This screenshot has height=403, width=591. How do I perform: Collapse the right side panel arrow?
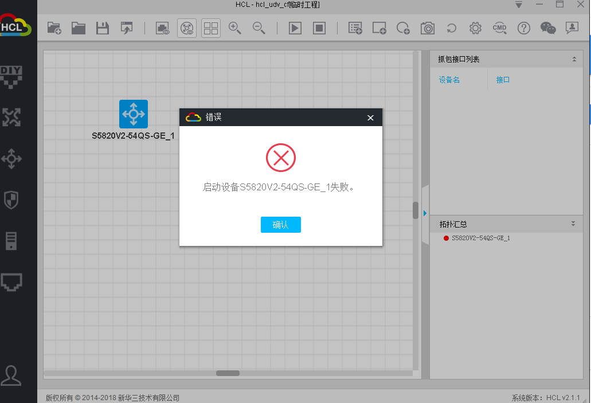click(x=425, y=213)
